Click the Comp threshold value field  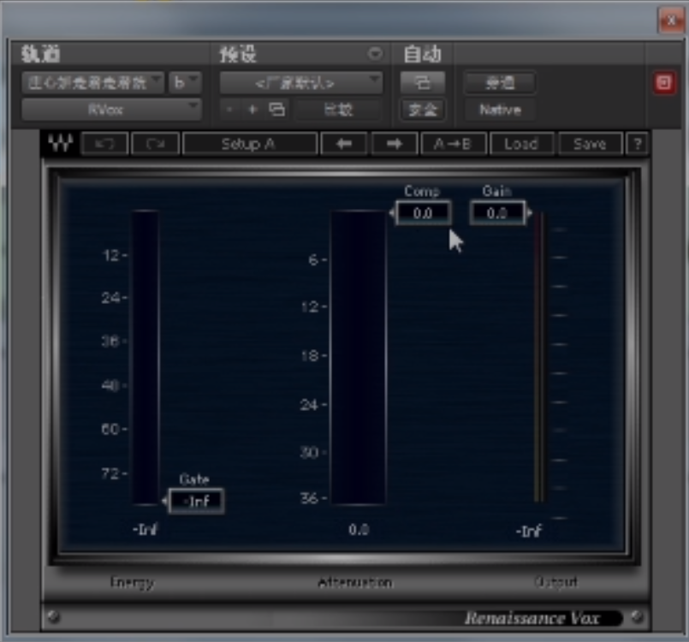coord(423,213)
